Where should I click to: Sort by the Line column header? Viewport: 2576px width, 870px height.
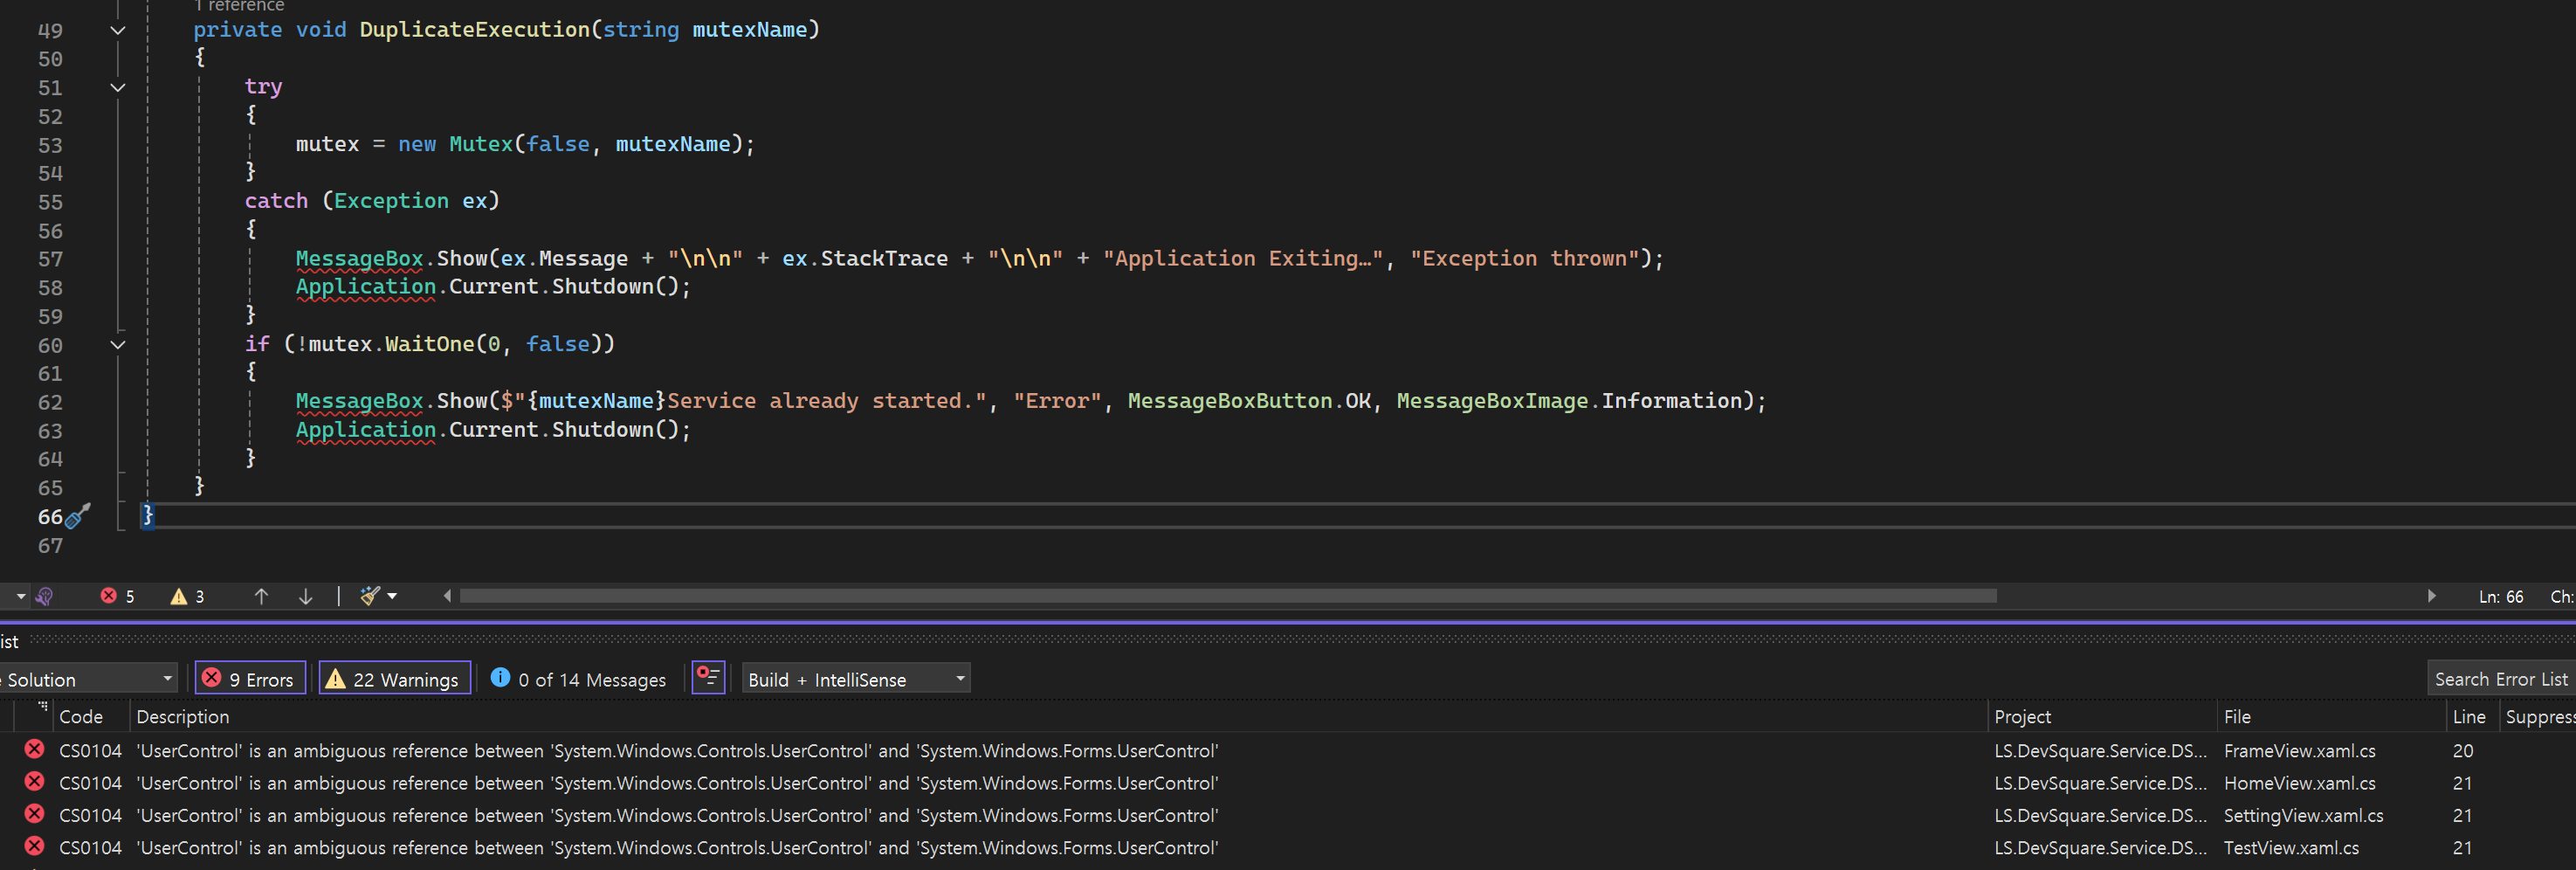click(x=2469, y=716)
